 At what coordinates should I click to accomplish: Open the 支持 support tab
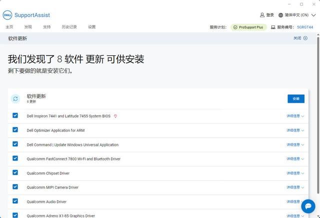46,27
